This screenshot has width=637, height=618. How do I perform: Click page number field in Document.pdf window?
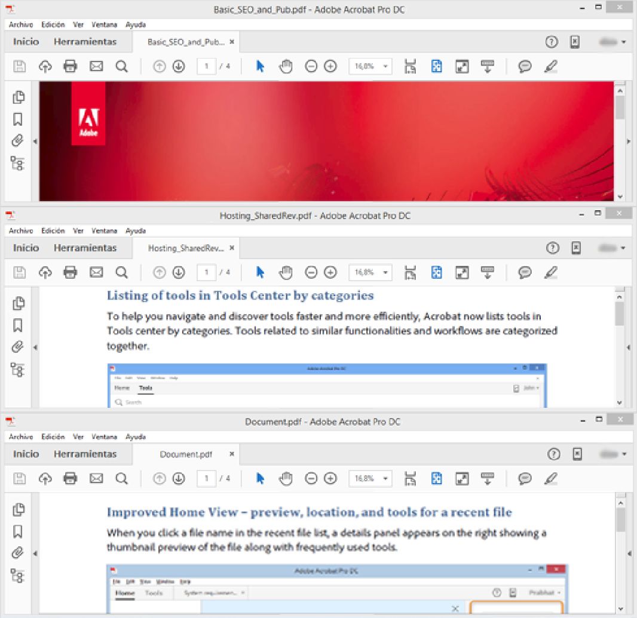(206, 478)
